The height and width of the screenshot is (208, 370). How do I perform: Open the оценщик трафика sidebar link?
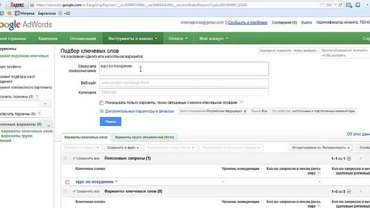point(10,66)
